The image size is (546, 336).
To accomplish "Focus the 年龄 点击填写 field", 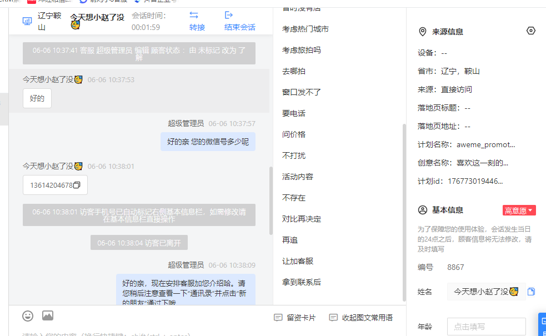I will [486, 327].
